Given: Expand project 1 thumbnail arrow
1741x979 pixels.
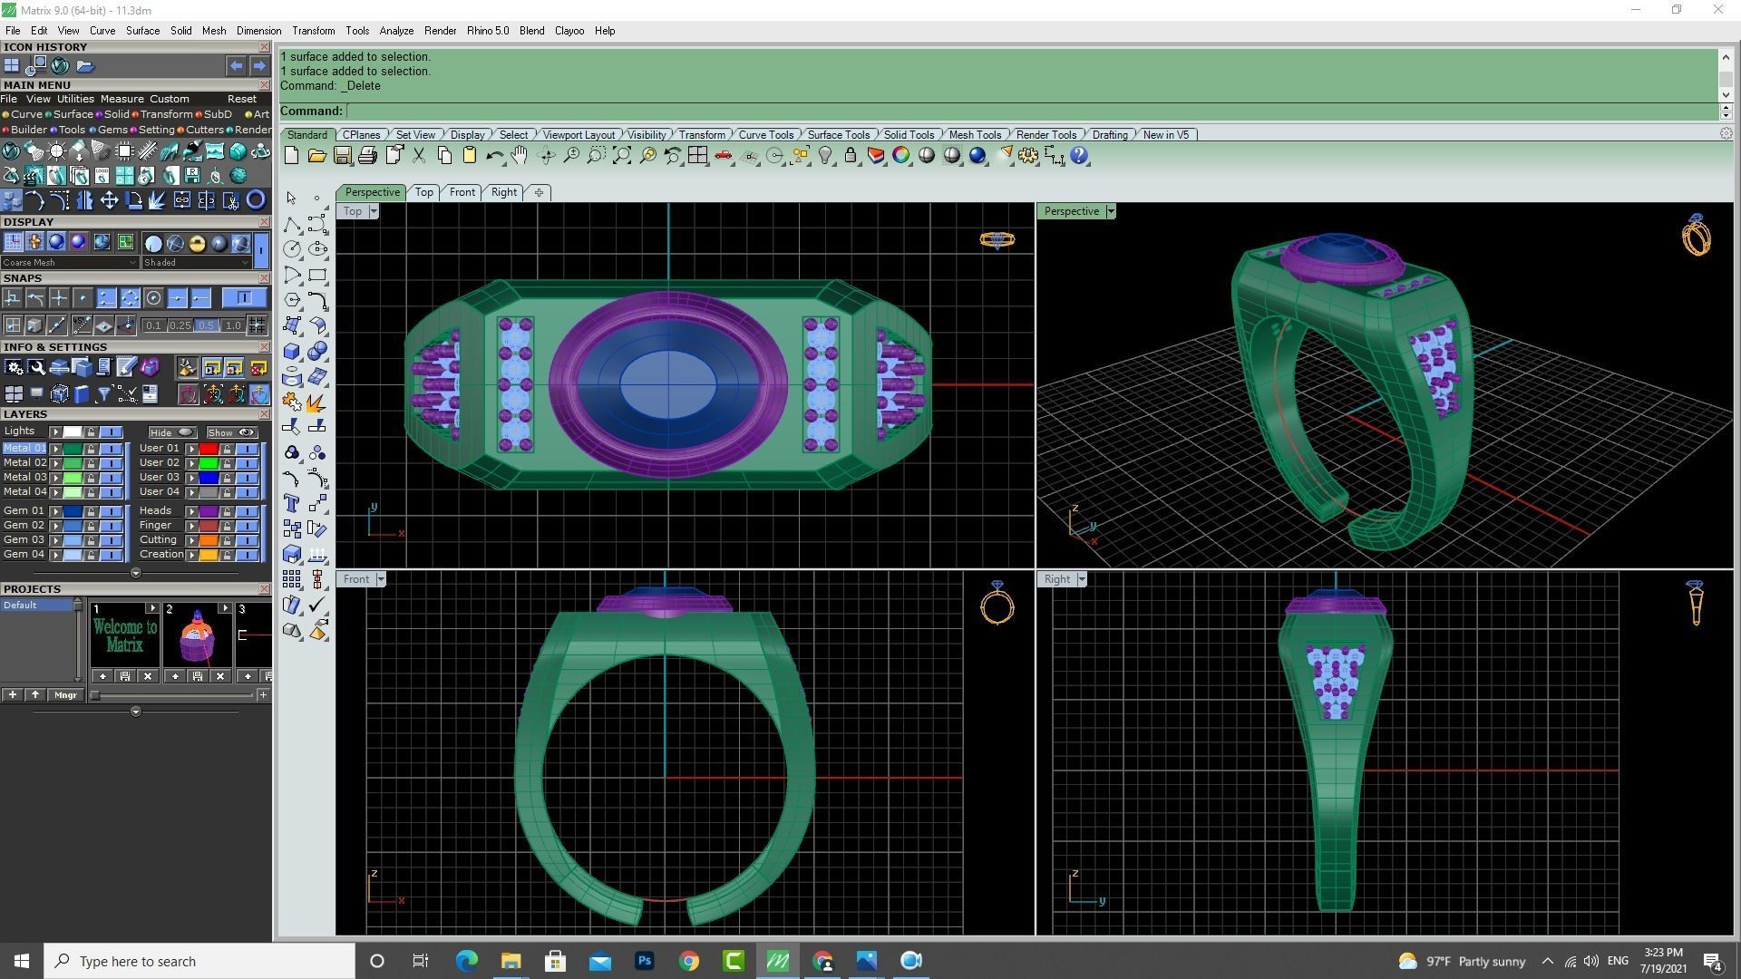Looking at the screenshot, I should 151,608.
